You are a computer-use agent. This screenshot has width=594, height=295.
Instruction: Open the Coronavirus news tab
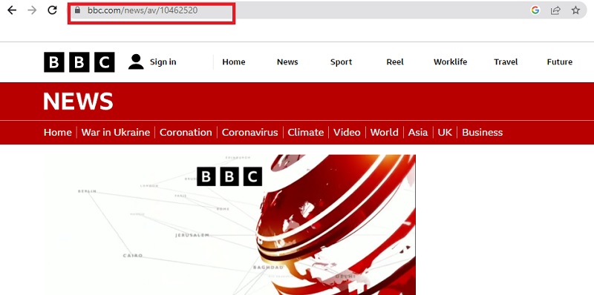(x=250, y=133)
